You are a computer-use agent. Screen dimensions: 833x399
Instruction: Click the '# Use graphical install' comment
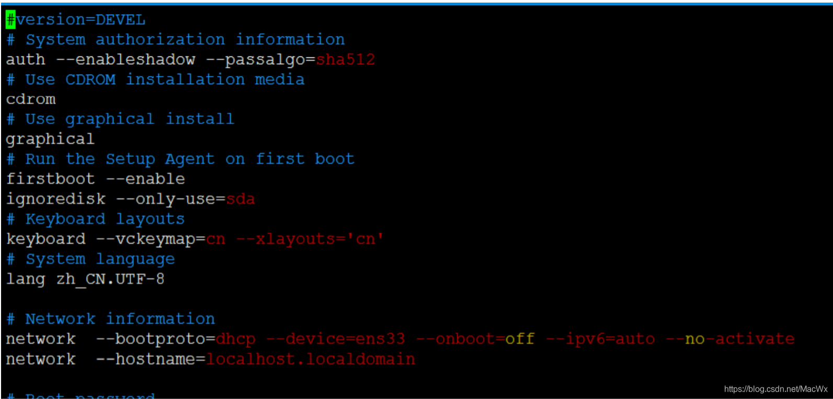coord(120,120)
